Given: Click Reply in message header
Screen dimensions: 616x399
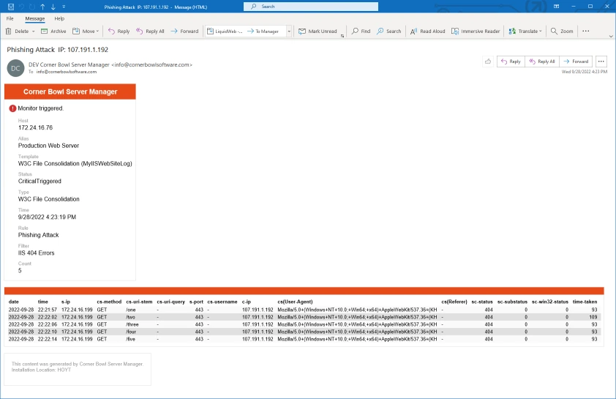Looking at the screenshot, I should click(x=511, y=61).
